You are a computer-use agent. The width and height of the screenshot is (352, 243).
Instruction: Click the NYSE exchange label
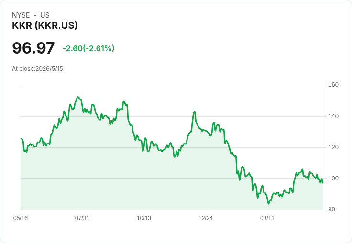coord(21,15)
